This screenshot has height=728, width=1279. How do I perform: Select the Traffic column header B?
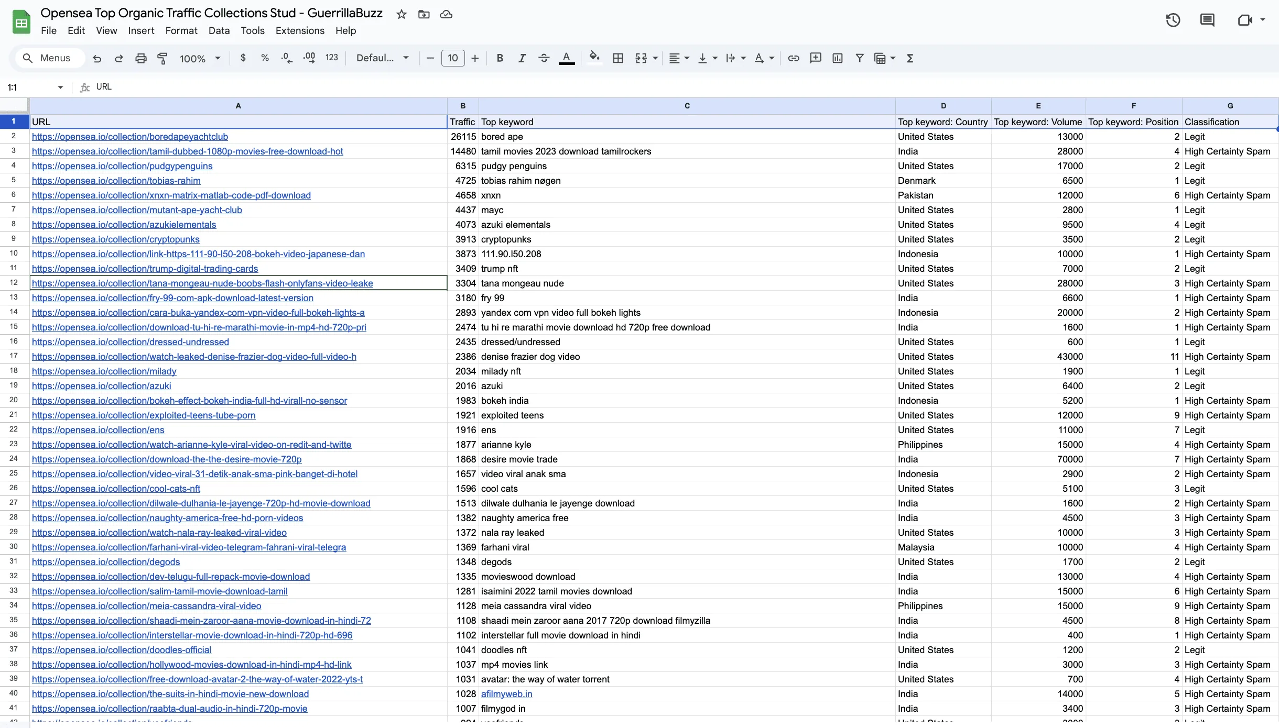462,106
